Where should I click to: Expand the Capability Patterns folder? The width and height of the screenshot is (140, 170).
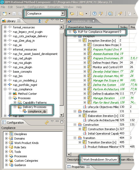[x=15, y=102]
